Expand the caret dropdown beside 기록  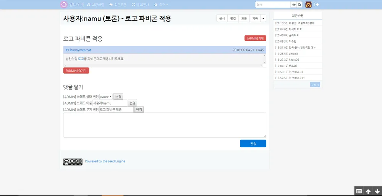tap(263, 18)
